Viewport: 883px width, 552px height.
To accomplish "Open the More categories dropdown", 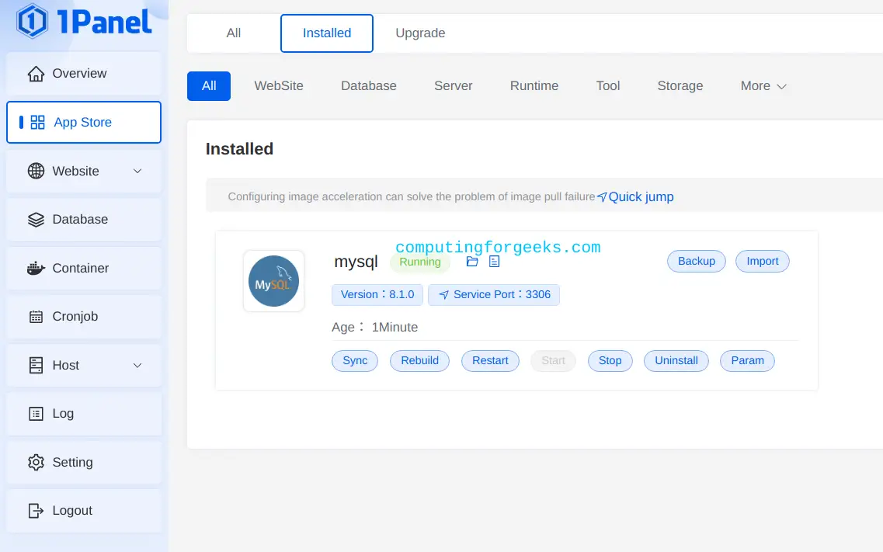I will [x=763, y=86].
